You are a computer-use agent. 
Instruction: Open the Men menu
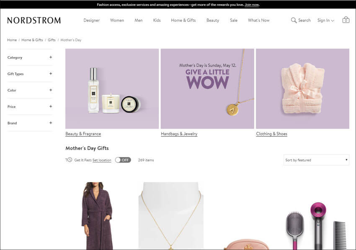click(x=139, y=20)
